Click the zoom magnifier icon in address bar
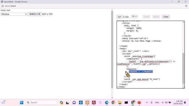189x106 pixels. coord(186,6)
